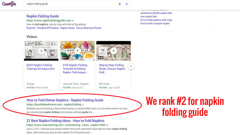This screenshot has width=240, height=135.
Task: Open 'FIVE Napkin Folding Tutorials' video title
Action: click(76, 69)
